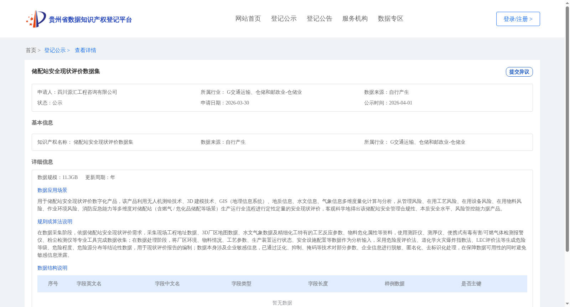This screenshot has width=570, height=307.
Task: Click the applicant text 四川源汇工程咨询有限公司
Action: pos(87,92)
